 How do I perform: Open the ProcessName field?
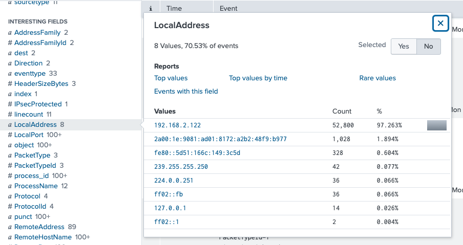[x=36, y=186]
